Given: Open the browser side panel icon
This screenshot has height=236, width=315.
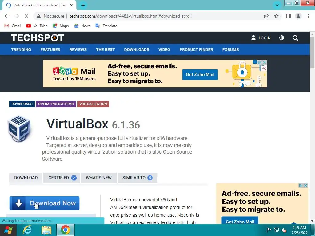Looking at the screenshot, I should point(289,16).
